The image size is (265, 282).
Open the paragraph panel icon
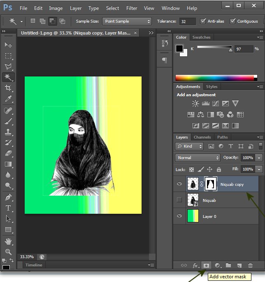pos(165,60)
